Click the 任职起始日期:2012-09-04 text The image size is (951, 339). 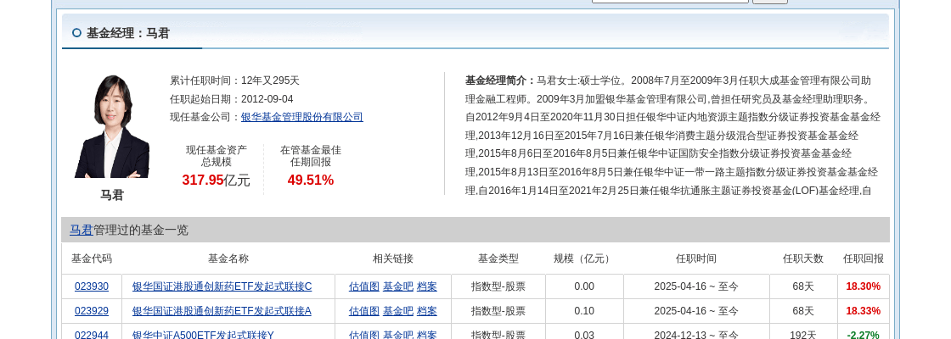click(x=232, y=98)
